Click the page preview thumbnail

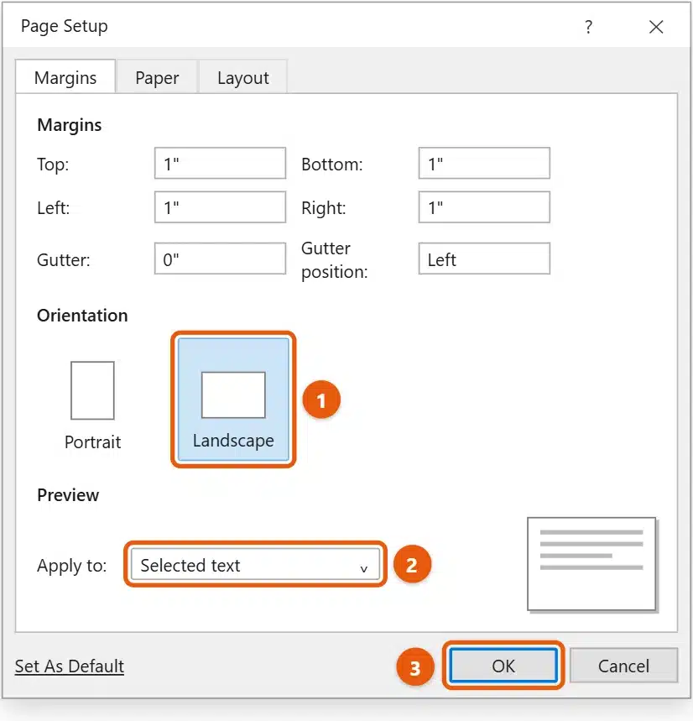click(x=591, y=564)
